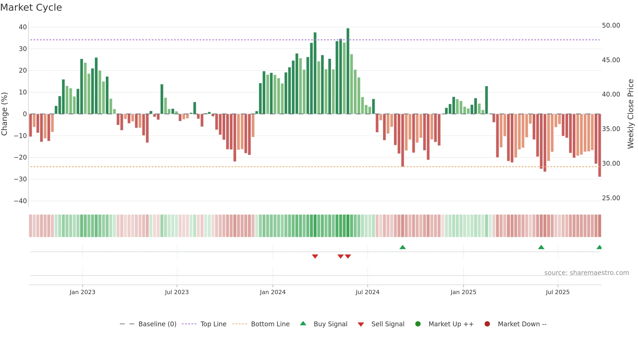638x359 pixels.
Task: Click the 40 tick on Change axis
Action: (23, 27)
